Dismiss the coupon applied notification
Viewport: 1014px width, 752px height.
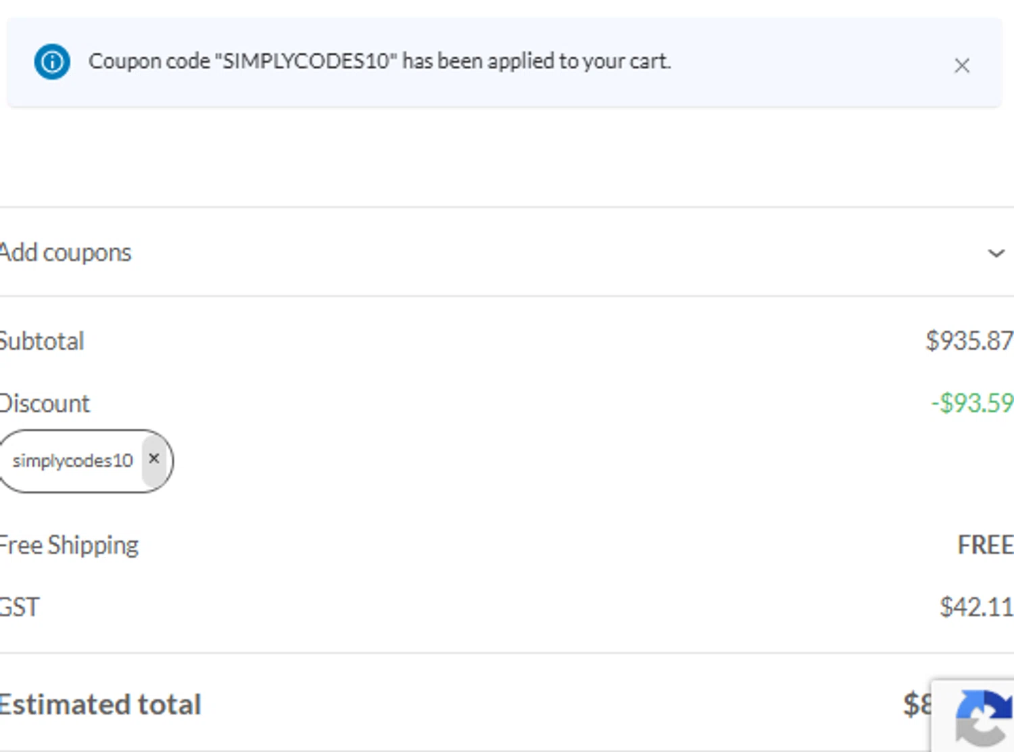point(961,66)
